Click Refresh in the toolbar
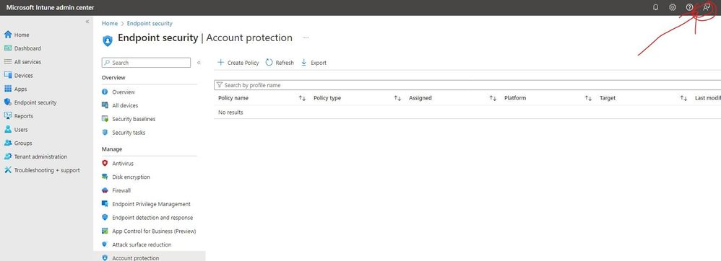Viewport: 721px width, 261px height. pyautogui.click(x=280, y=63)
